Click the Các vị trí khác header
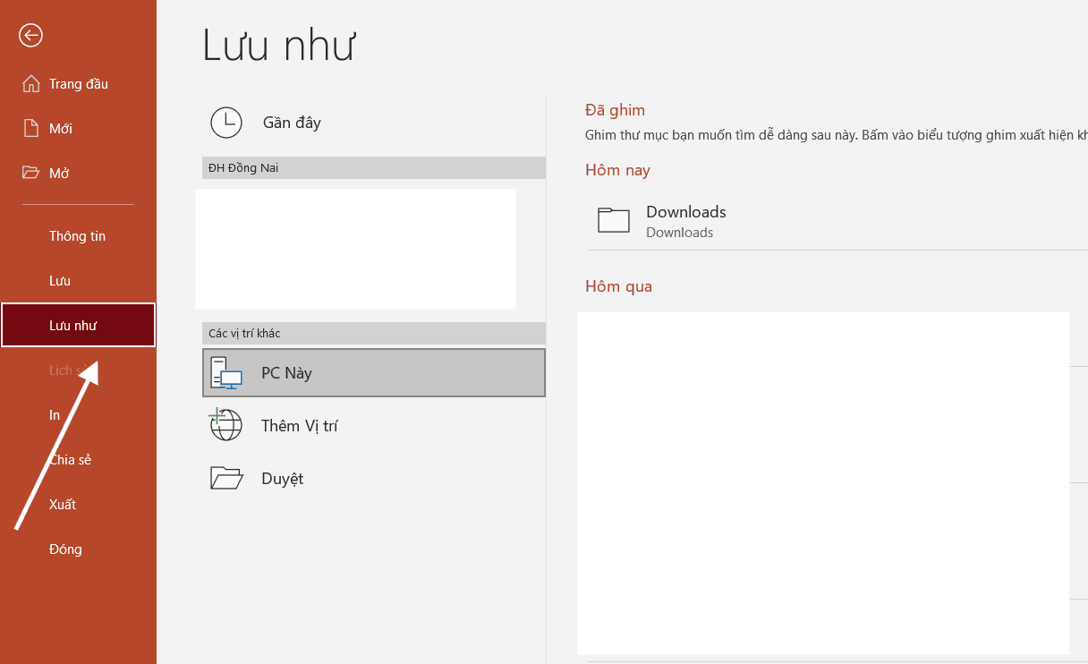Screen dimensions: 1088x664 (373, 334)
